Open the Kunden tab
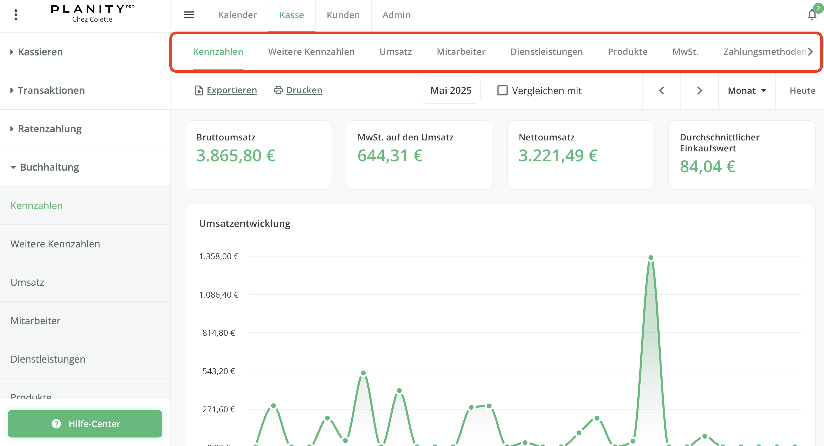 [343, 15]
